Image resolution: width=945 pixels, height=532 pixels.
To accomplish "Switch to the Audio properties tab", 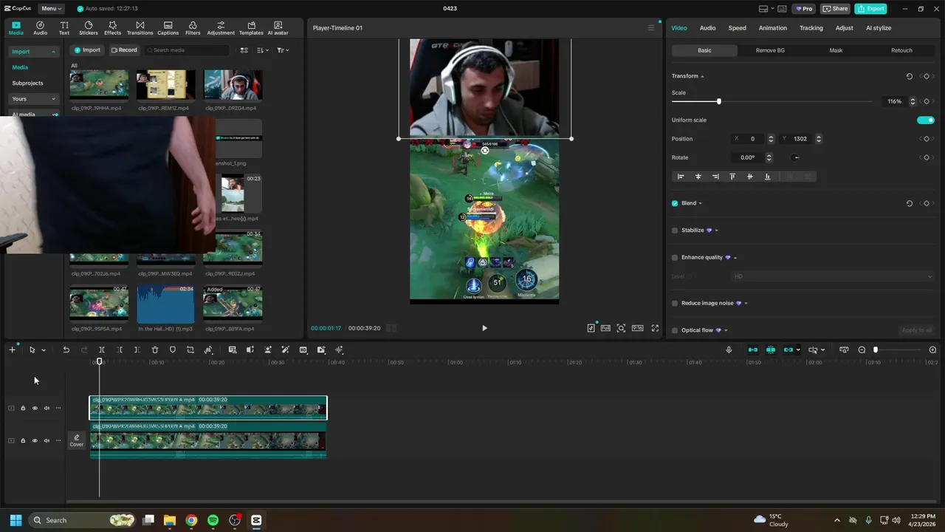I will 707,28.
